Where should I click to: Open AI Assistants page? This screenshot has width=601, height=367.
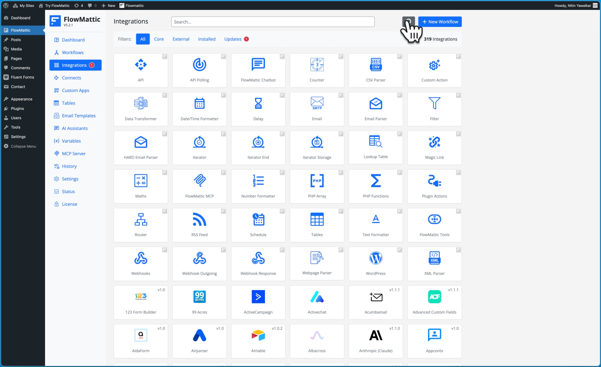tap(75, 128)
